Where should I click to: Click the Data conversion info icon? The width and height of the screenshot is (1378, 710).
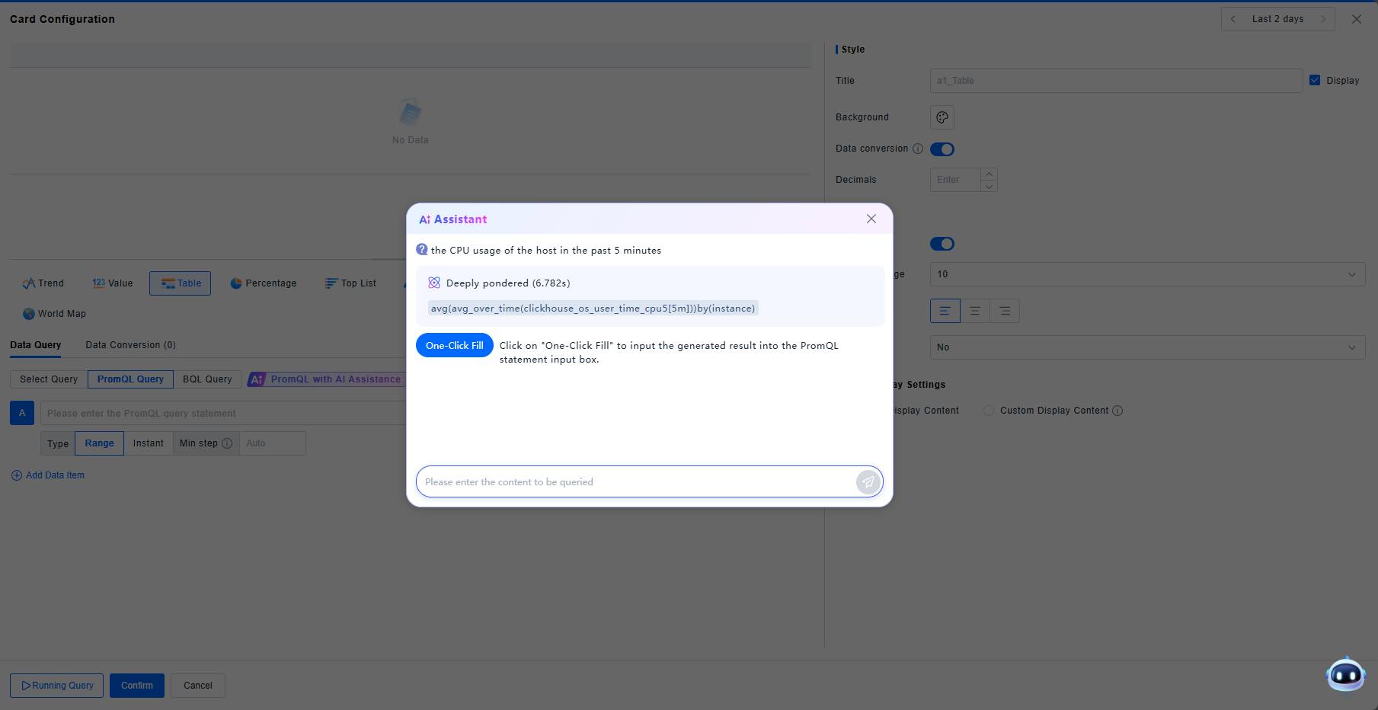click(918, 149)
